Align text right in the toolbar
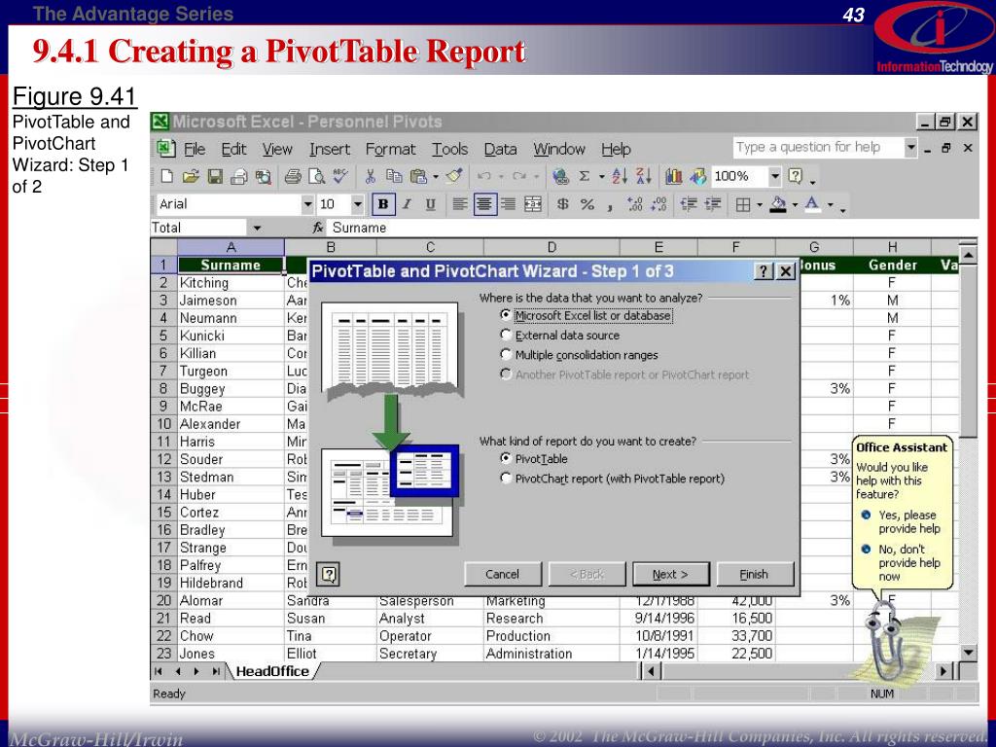Screen dimensions: 996x747 pos(508,204)
